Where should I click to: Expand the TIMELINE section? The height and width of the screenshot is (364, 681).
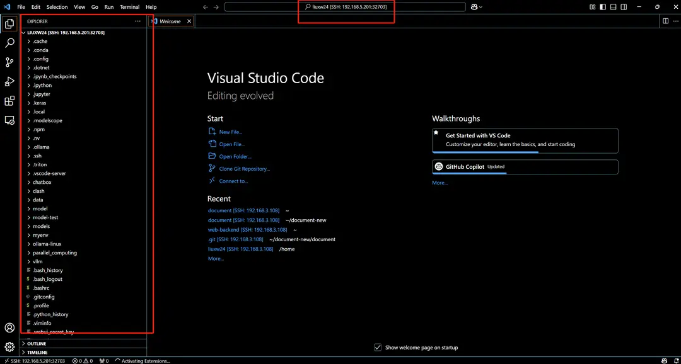(84, 352)
